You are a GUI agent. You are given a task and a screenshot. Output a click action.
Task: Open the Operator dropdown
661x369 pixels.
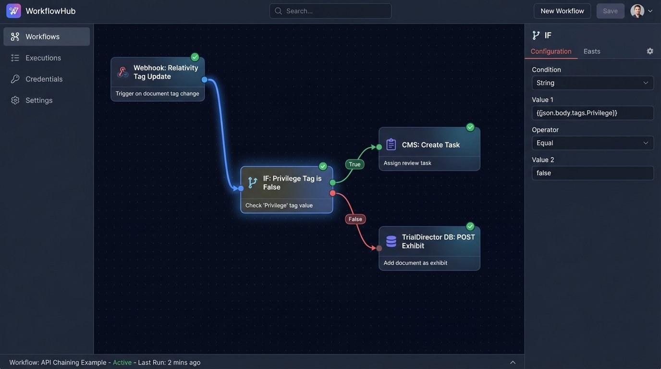592,143
